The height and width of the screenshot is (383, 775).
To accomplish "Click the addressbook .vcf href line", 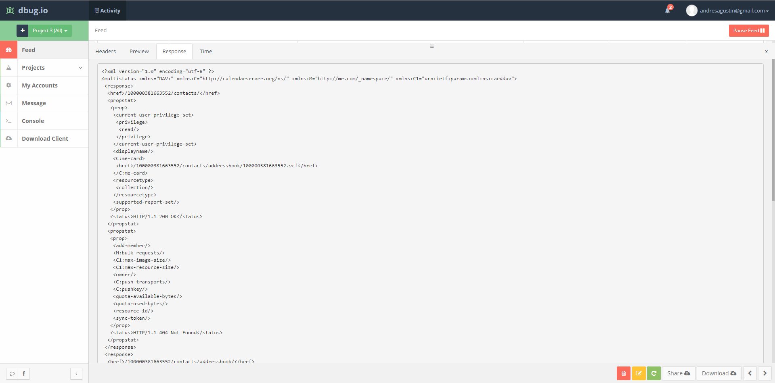I will [x=217, y=166].
